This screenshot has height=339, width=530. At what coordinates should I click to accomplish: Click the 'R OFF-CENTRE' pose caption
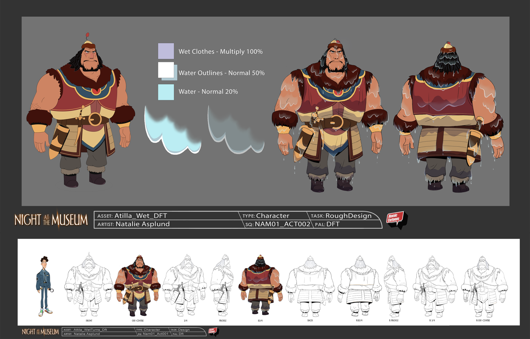click(x=483, y=321)
